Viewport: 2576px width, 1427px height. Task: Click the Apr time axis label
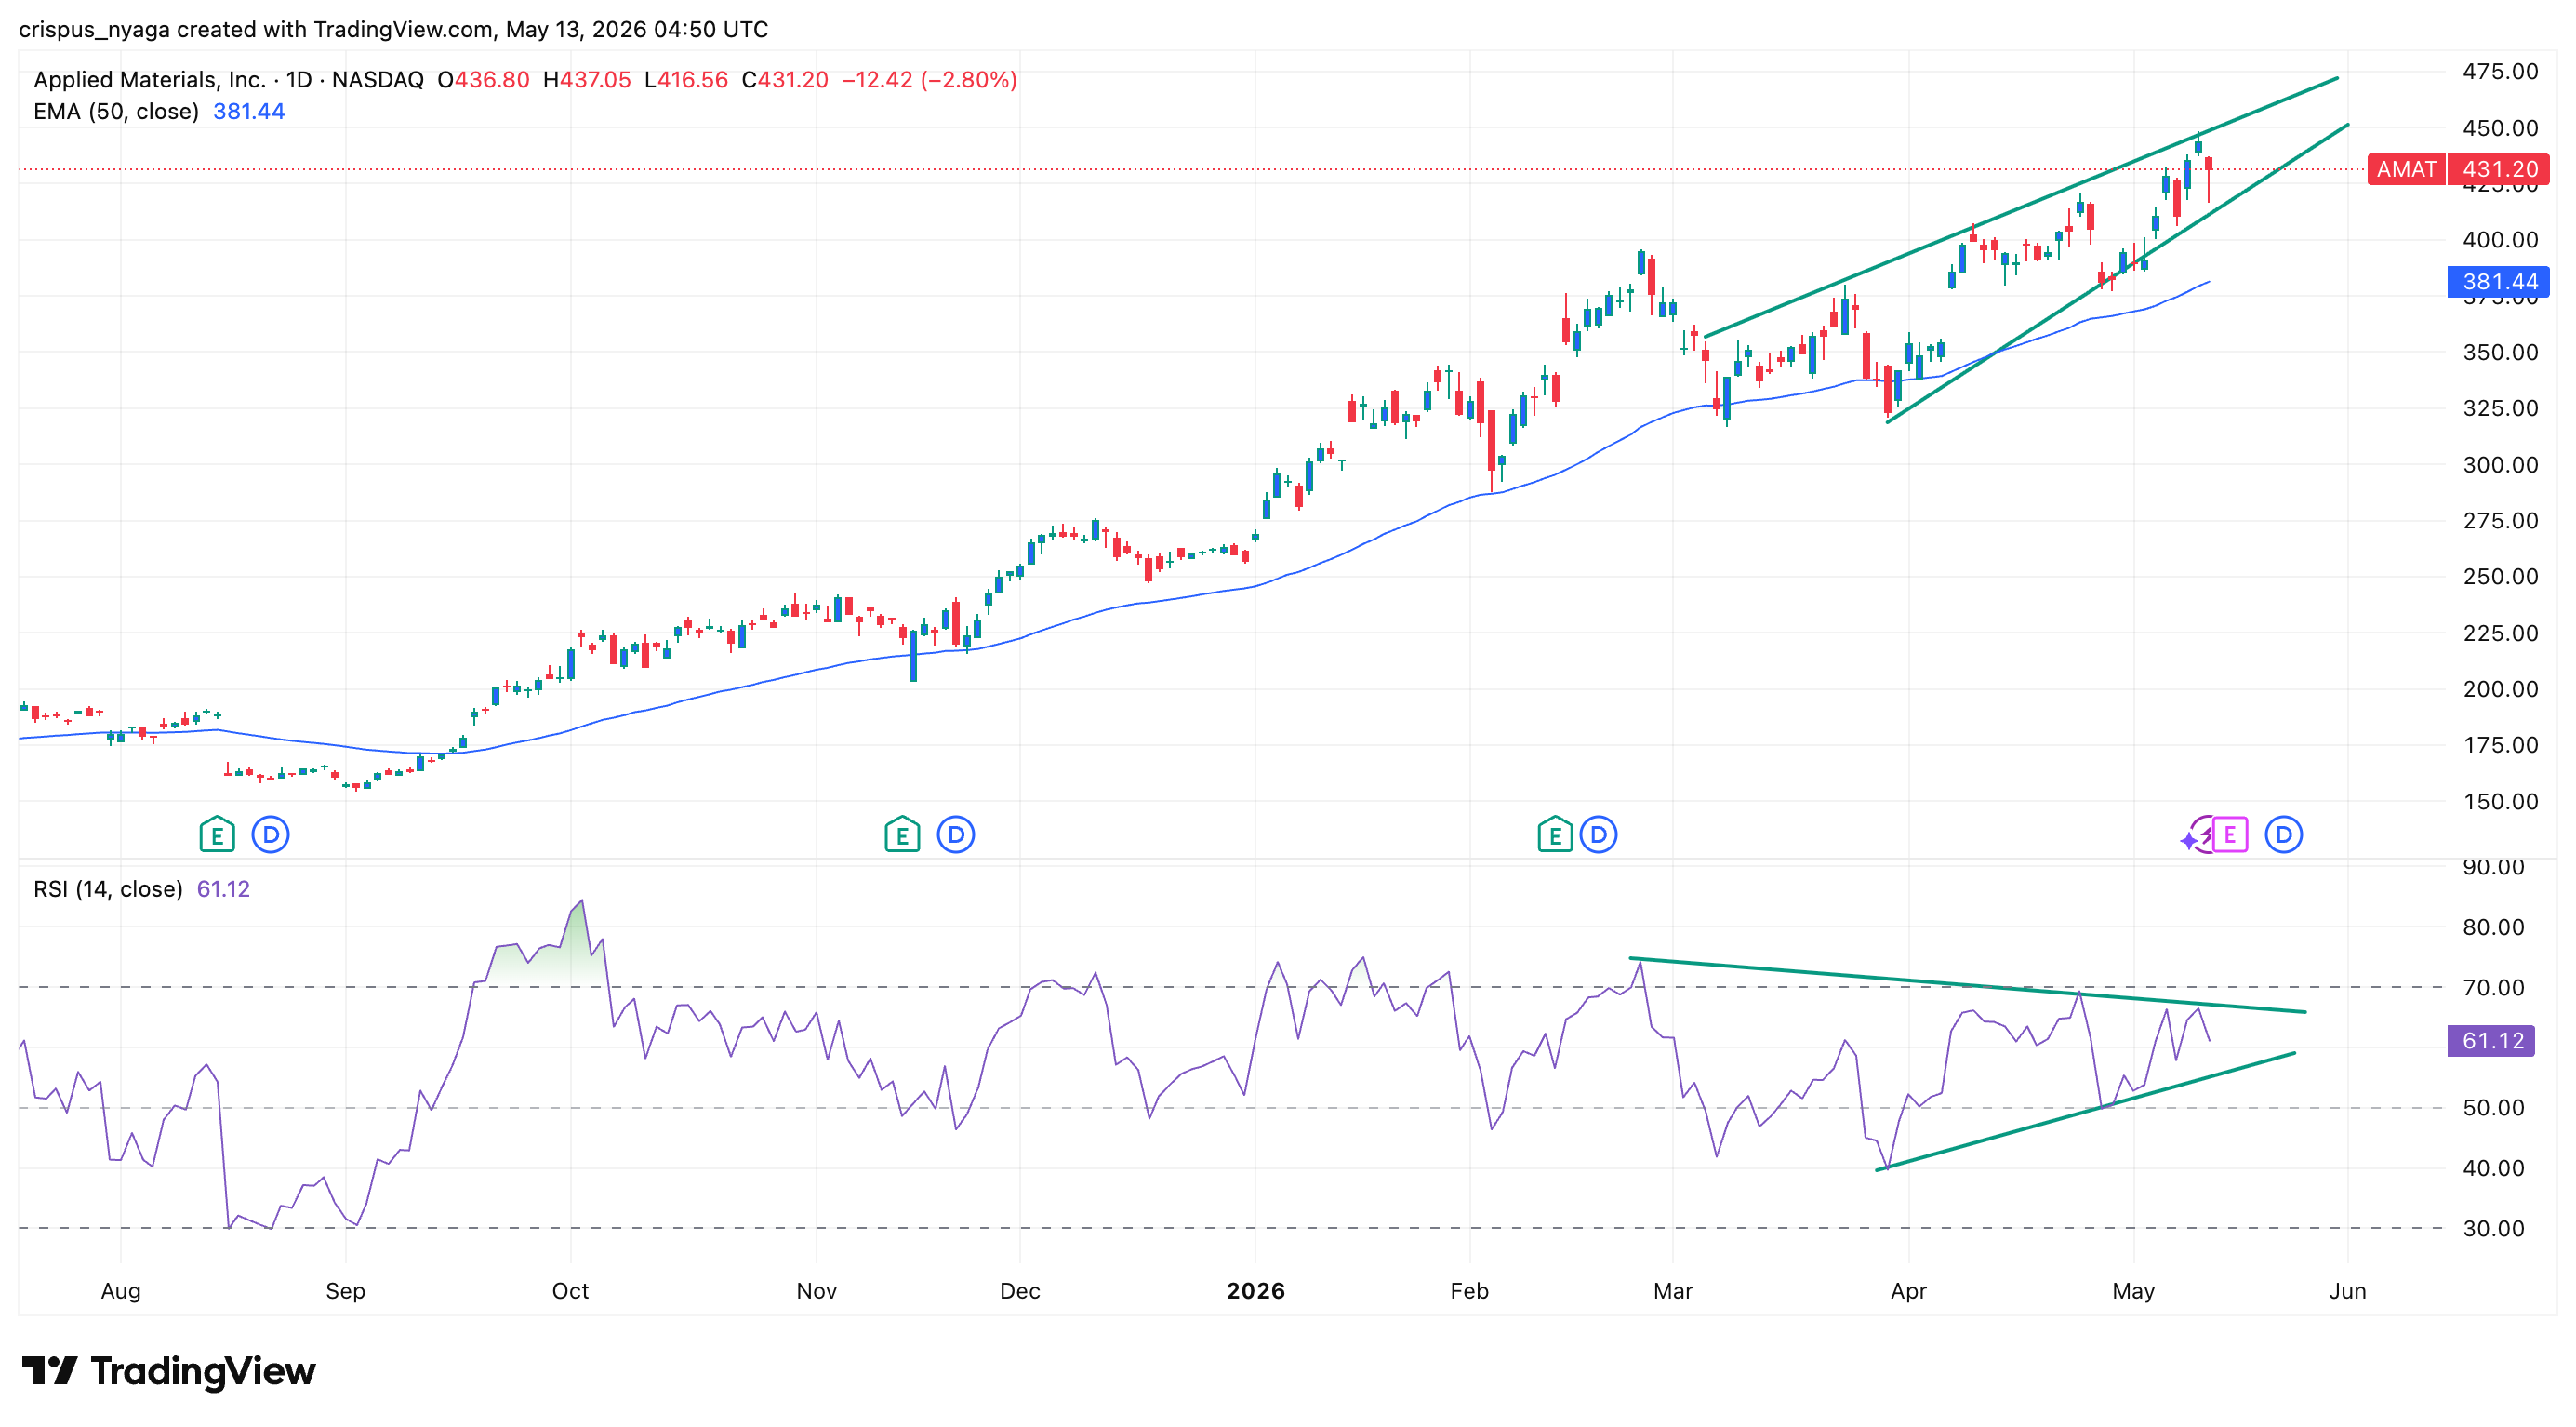pos(1908,1291)
